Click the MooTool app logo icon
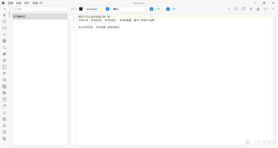278x148 pixels. pyautogui.click(x=3, y=3)
